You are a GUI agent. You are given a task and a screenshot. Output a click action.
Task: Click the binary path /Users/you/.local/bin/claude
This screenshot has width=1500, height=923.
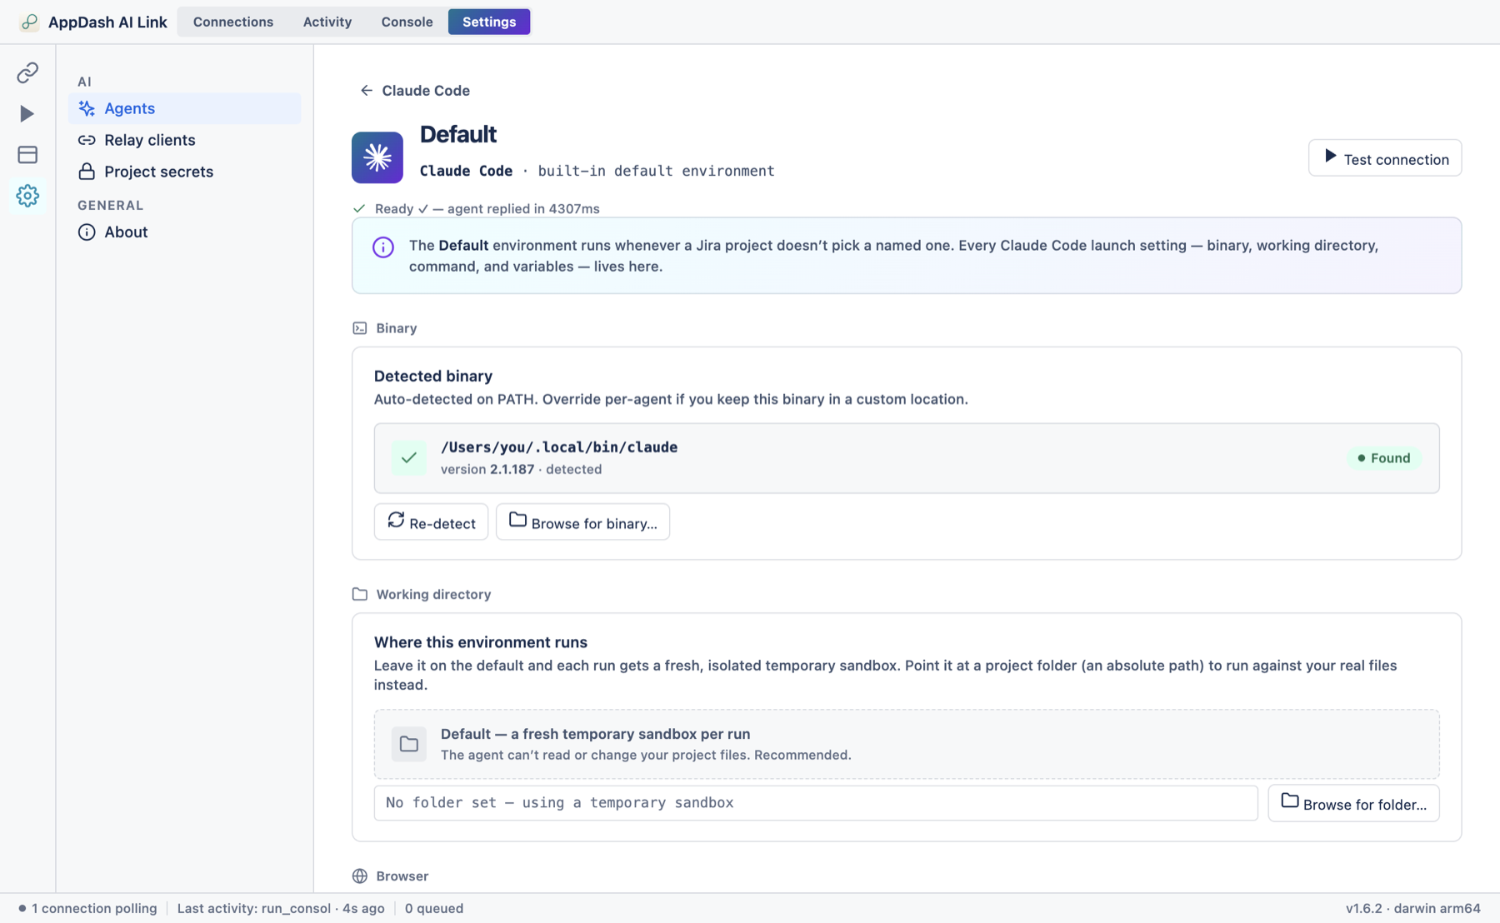(x=559, y=447)
